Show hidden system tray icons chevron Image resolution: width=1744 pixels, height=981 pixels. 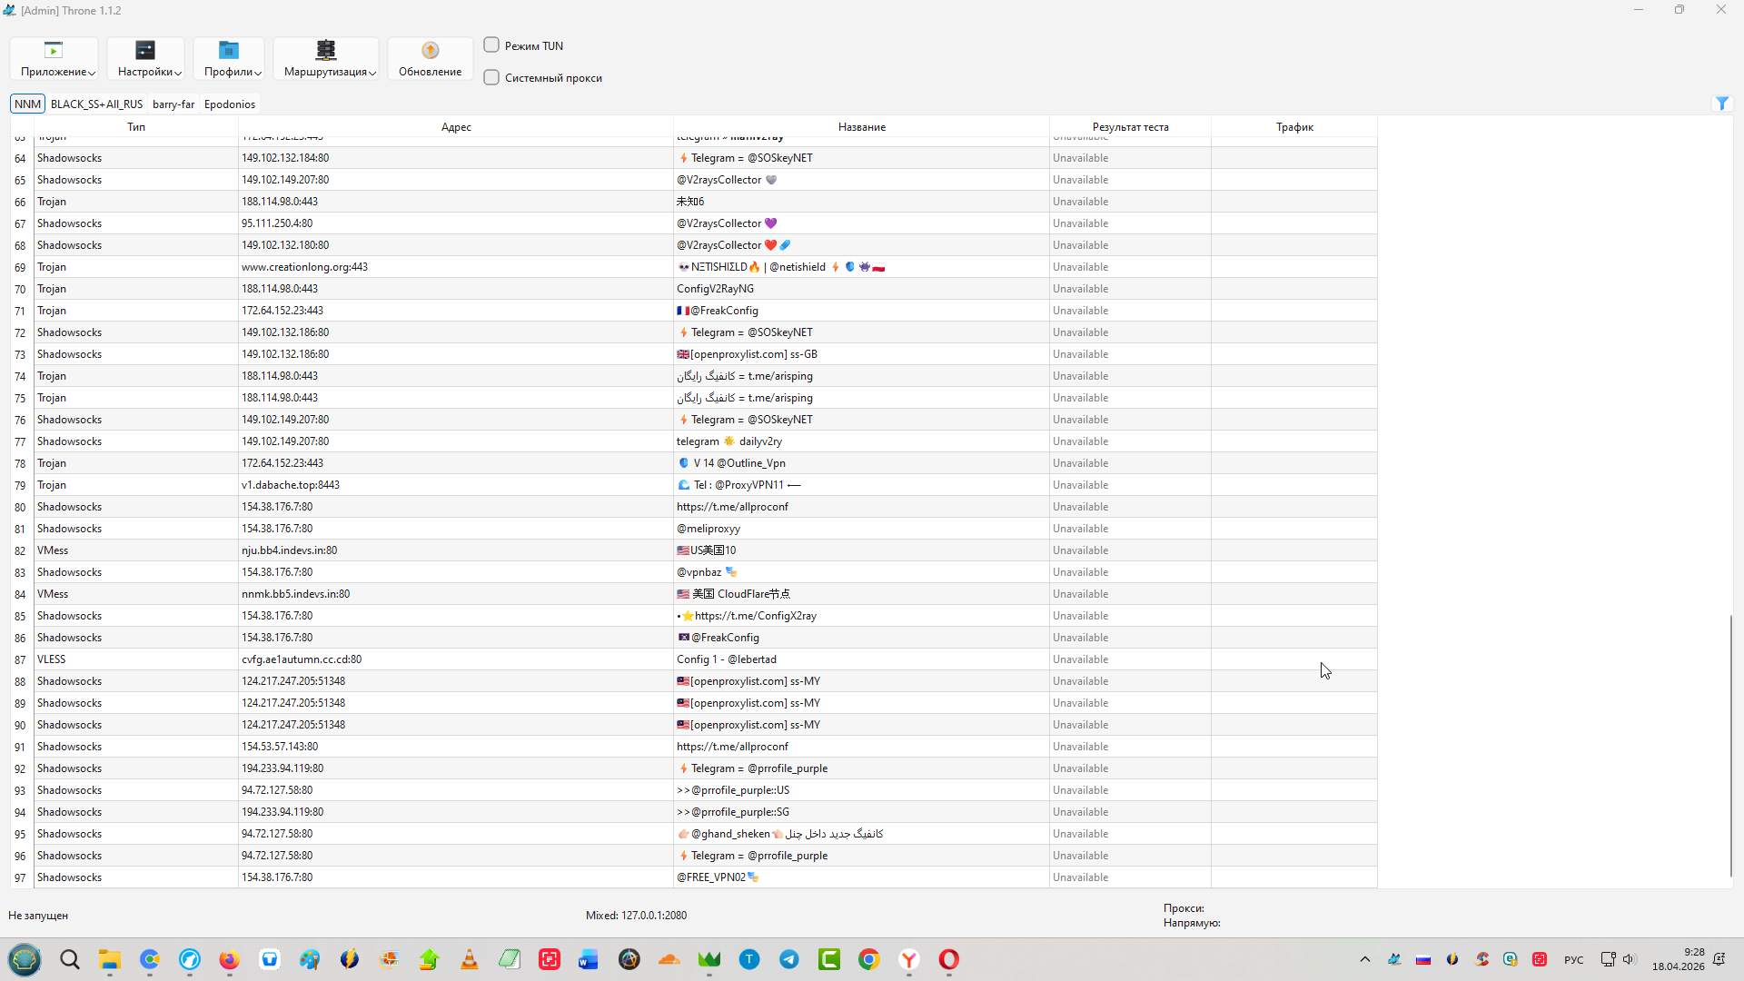(x=1364, y=959)
